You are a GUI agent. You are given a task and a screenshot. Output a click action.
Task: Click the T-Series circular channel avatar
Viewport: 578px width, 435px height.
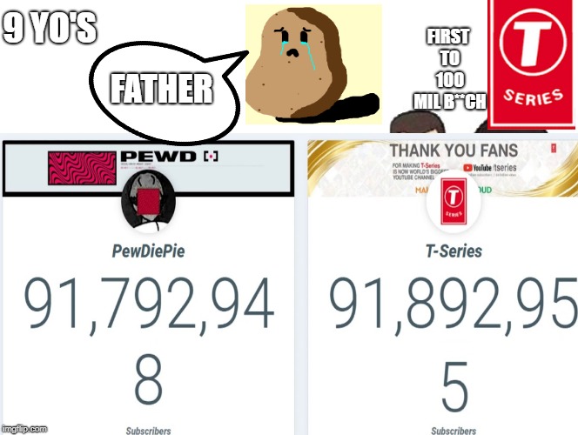[x=454, y=202]
